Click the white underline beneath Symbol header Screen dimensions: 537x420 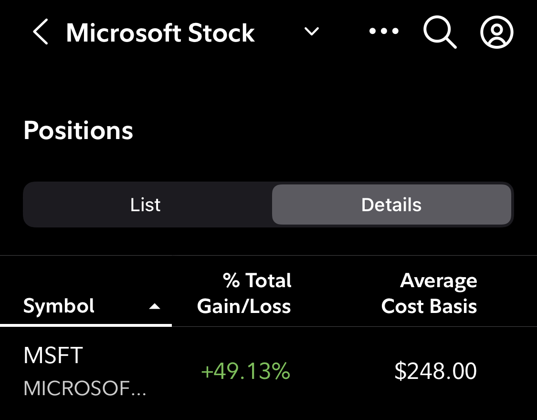[86, 325]
